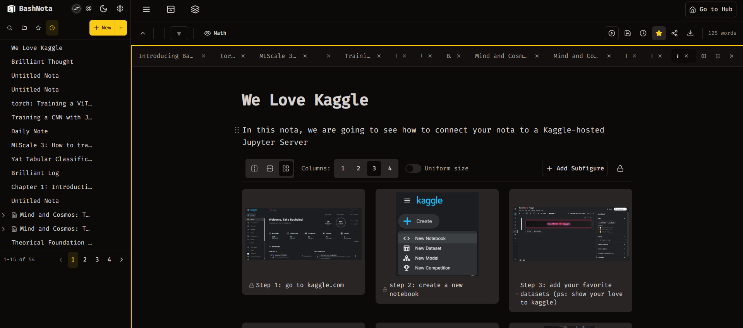Show favorite notas with the sidebar star
The height and width of the screenshot is (328, 743).
tap(38, 28)
